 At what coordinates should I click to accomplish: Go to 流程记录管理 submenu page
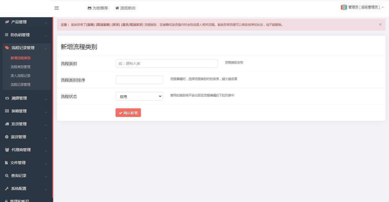(21, 85)
